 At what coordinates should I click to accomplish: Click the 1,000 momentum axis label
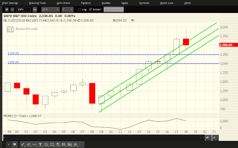tap(224, 121)
